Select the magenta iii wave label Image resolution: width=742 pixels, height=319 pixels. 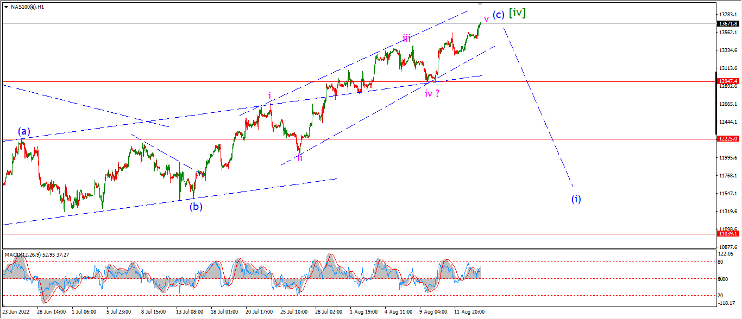pos(407,38)
